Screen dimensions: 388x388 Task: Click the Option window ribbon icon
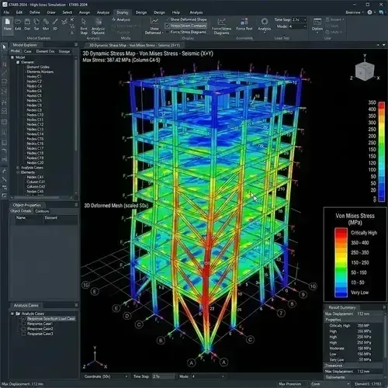coord(317,22)
